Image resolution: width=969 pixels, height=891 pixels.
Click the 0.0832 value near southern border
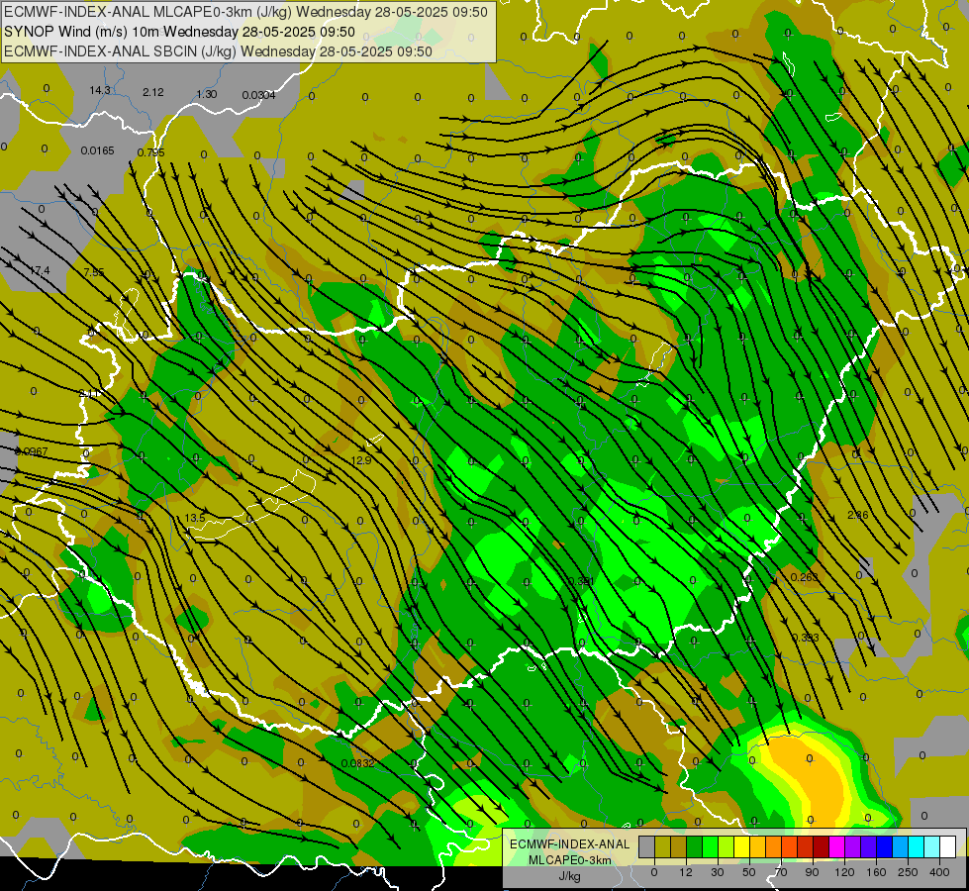point(358,763)
